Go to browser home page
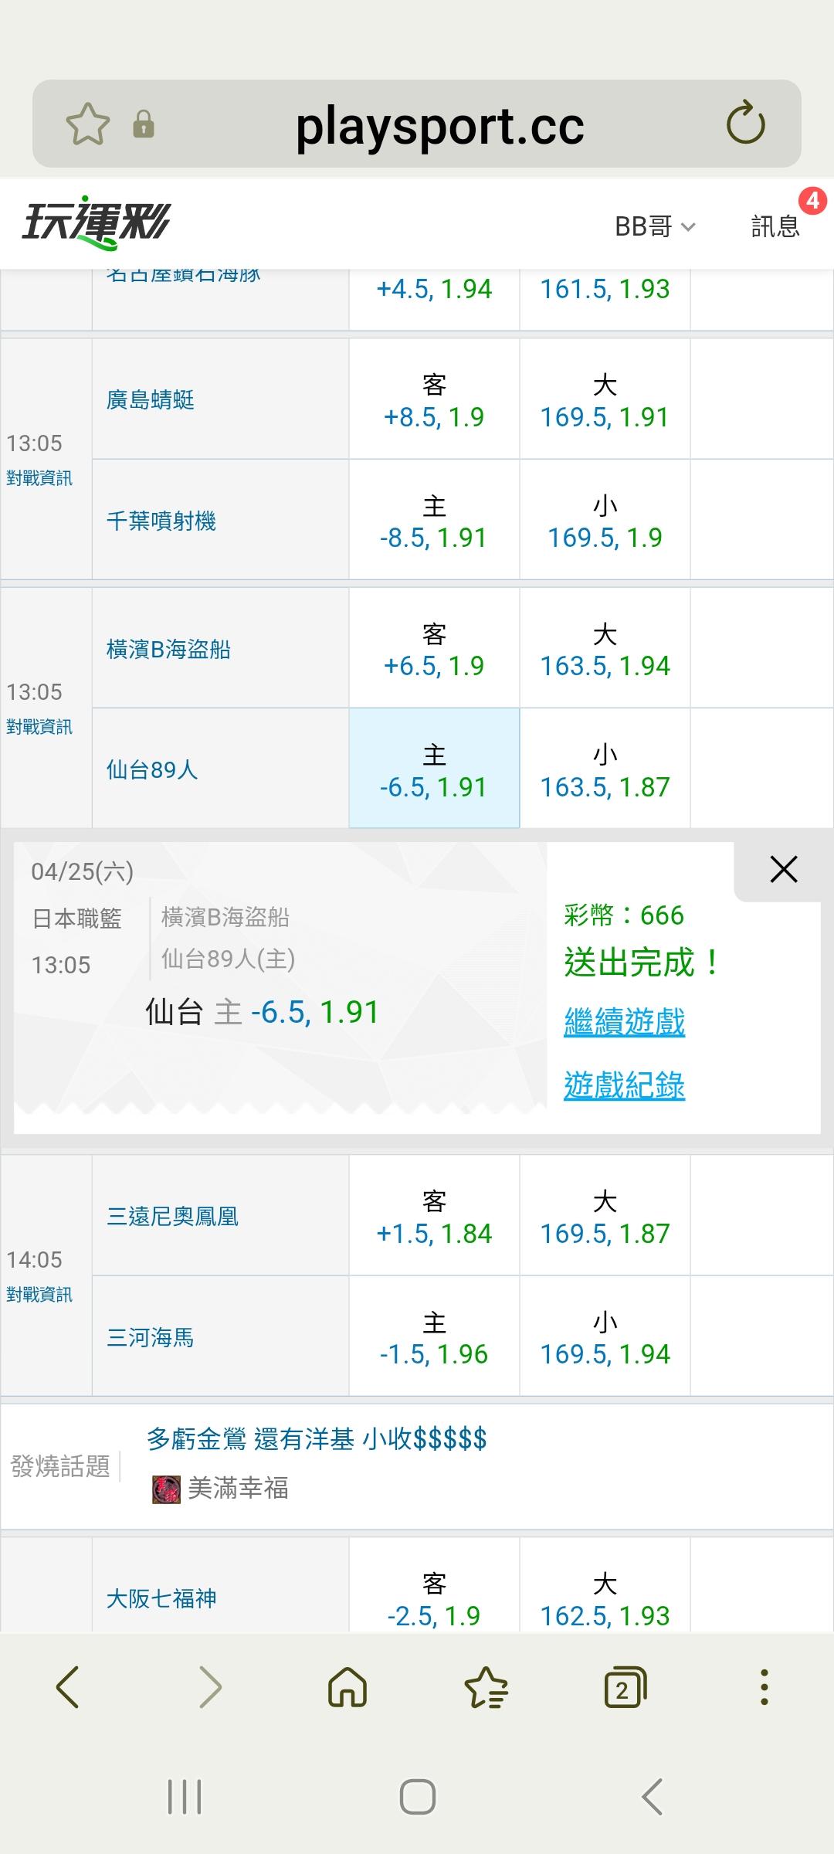This screenshot has width=834, height=1854. (347, 1687)
